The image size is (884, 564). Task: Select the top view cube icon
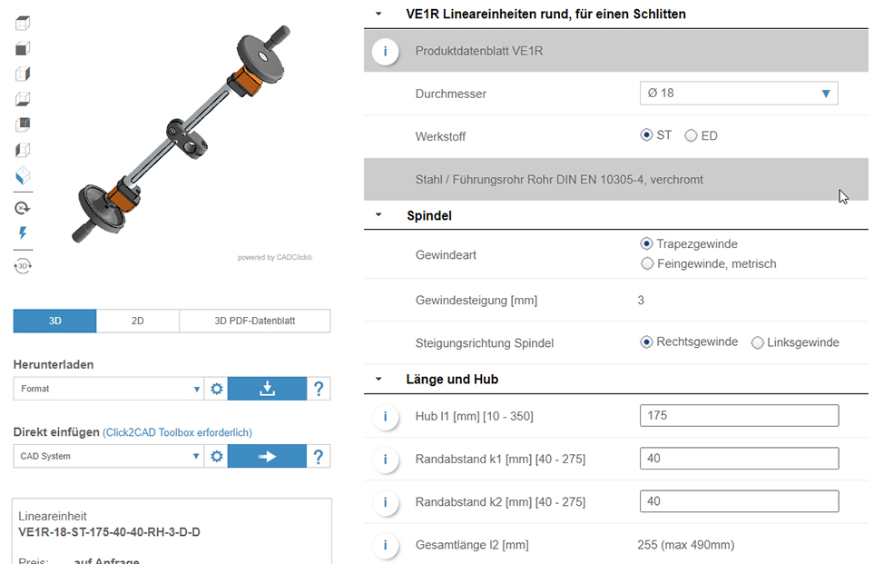[23, 23]
